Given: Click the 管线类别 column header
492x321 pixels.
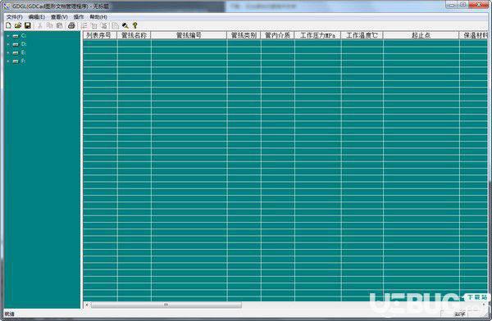Looking at the screenshot, I should pyautogui.click(x=244, y=35).
